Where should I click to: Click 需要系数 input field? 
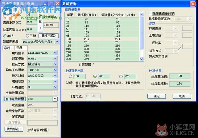coord(32,22)
